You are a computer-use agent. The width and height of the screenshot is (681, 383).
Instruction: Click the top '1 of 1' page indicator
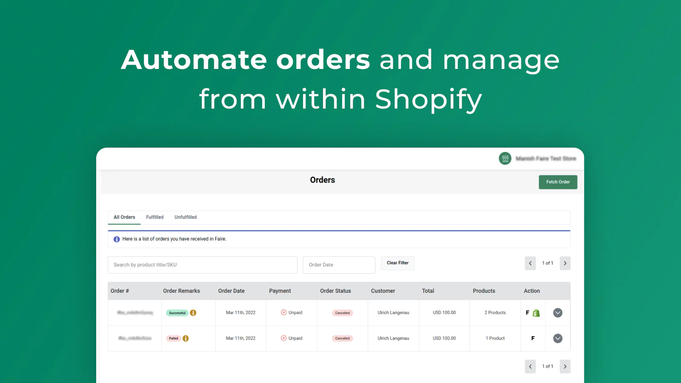(548, 263)
